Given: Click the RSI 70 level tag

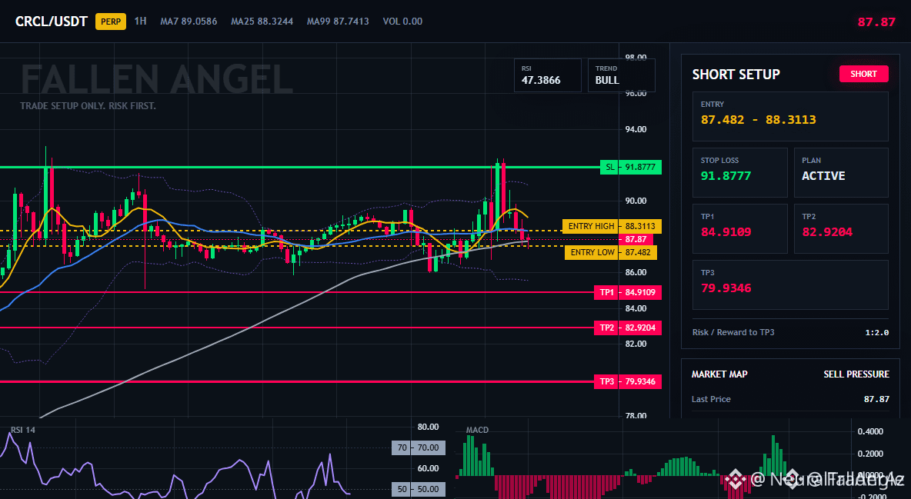Looking at the screenshot, I should (419, 448).
